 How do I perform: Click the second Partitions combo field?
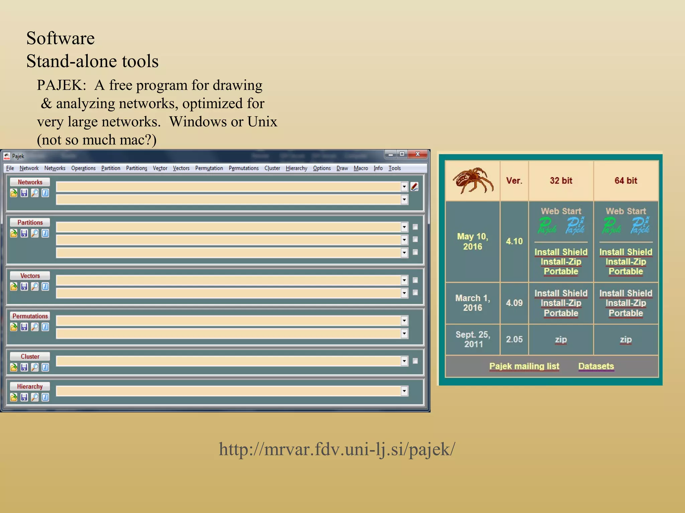(232, 240)
